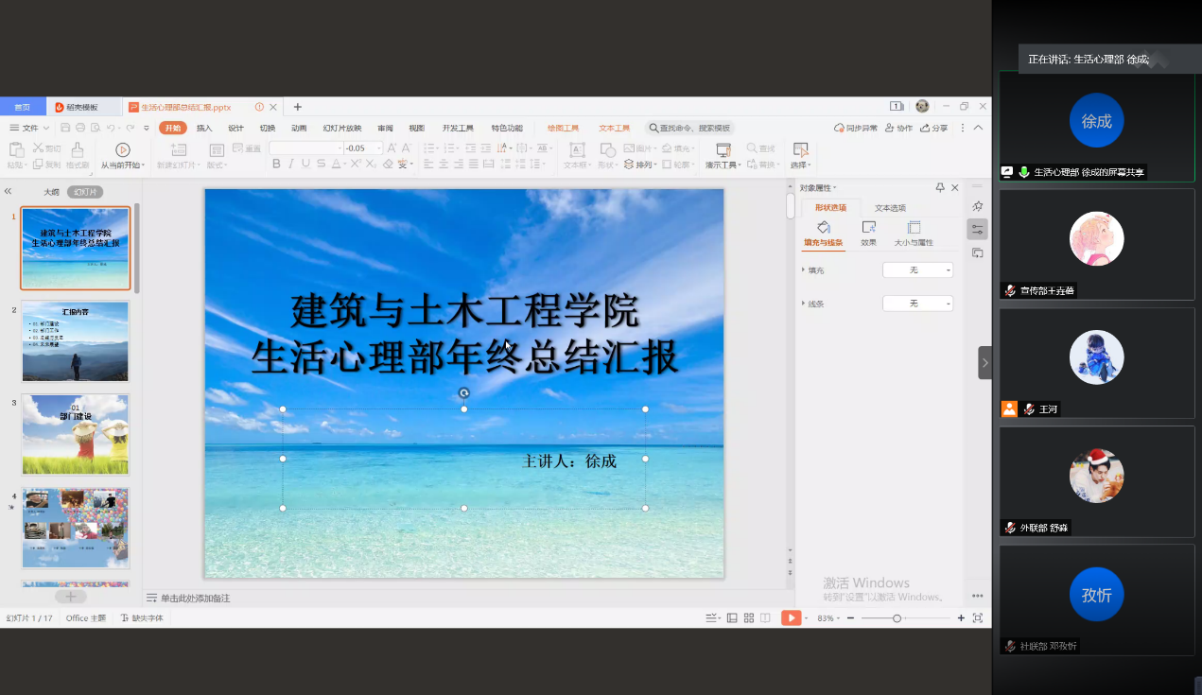Open the 分享 (share) function

(934, 127)
